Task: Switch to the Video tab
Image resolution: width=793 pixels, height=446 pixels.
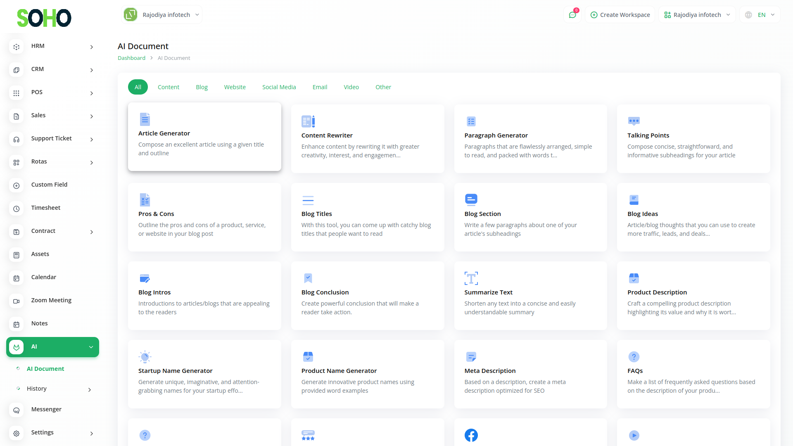Action: point(351,87)
